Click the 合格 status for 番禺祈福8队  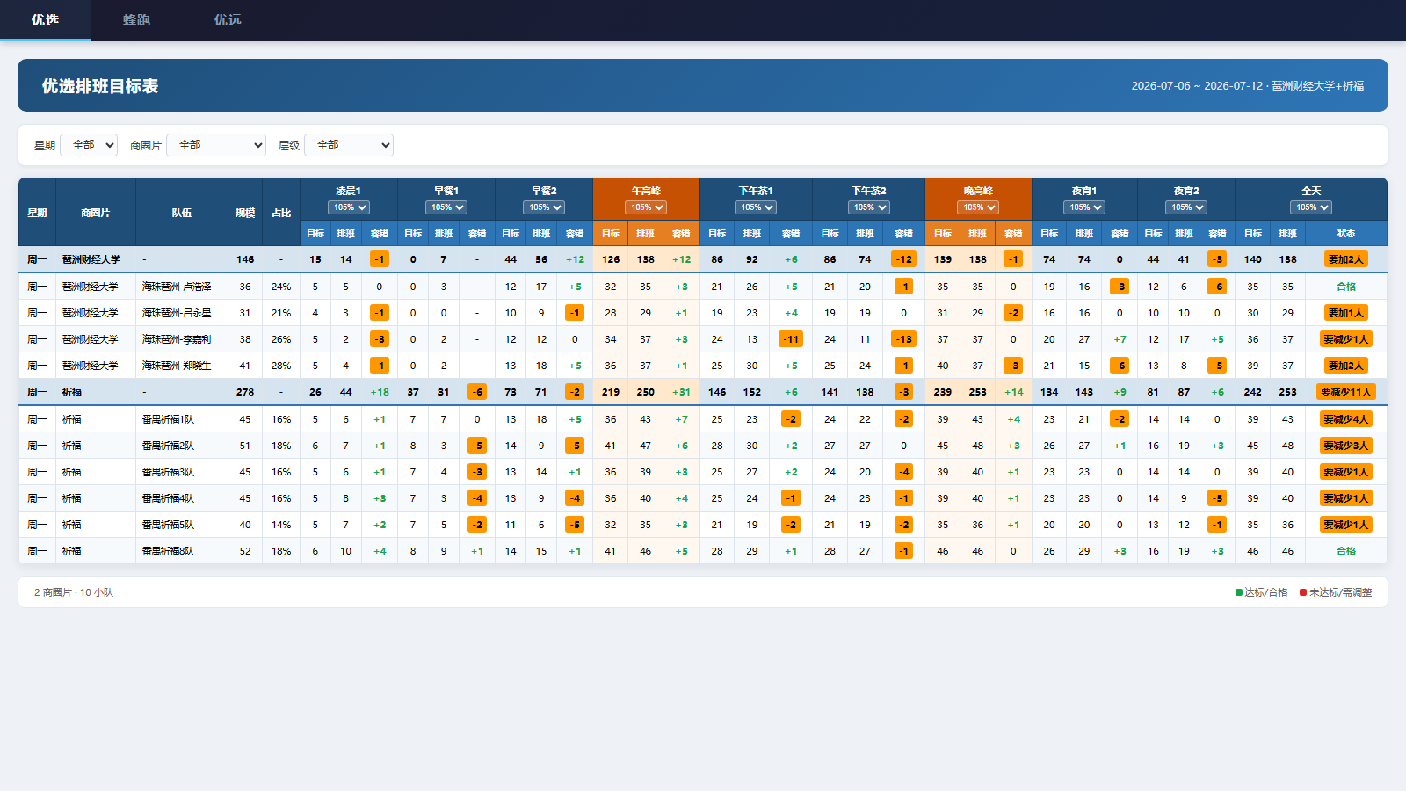coord(1346,551)
